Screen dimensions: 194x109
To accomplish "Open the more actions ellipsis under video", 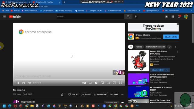I will [122, 94].
